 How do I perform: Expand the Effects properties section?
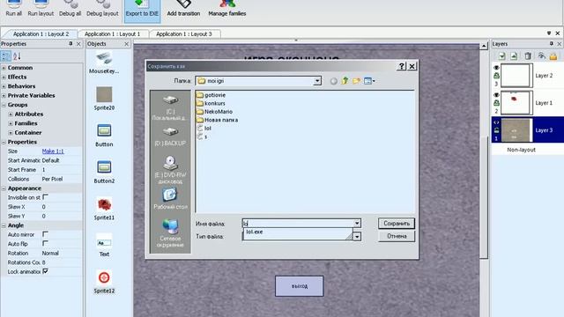4,77
